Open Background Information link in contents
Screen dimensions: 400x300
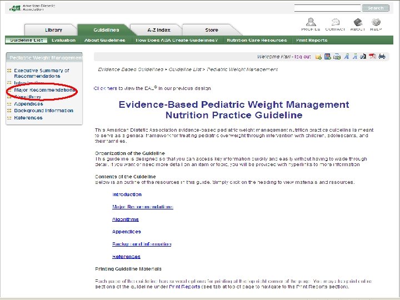[142, 244]
